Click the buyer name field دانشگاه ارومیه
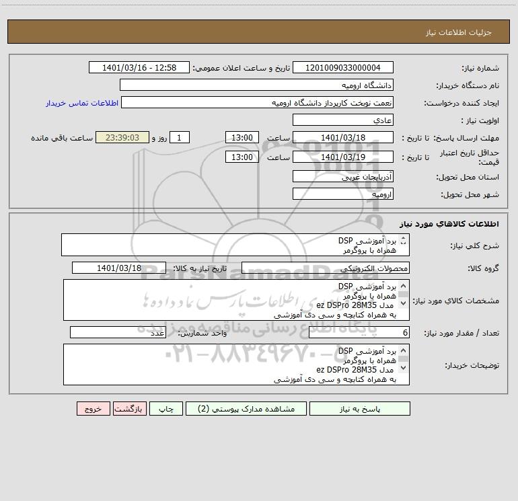Viewport: 518px width, 501px height. coord(256,85)
